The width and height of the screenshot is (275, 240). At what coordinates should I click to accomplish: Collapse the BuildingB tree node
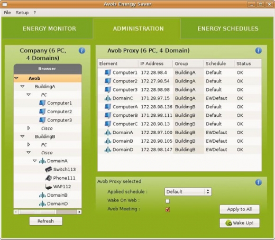click(x=22, y=136)
